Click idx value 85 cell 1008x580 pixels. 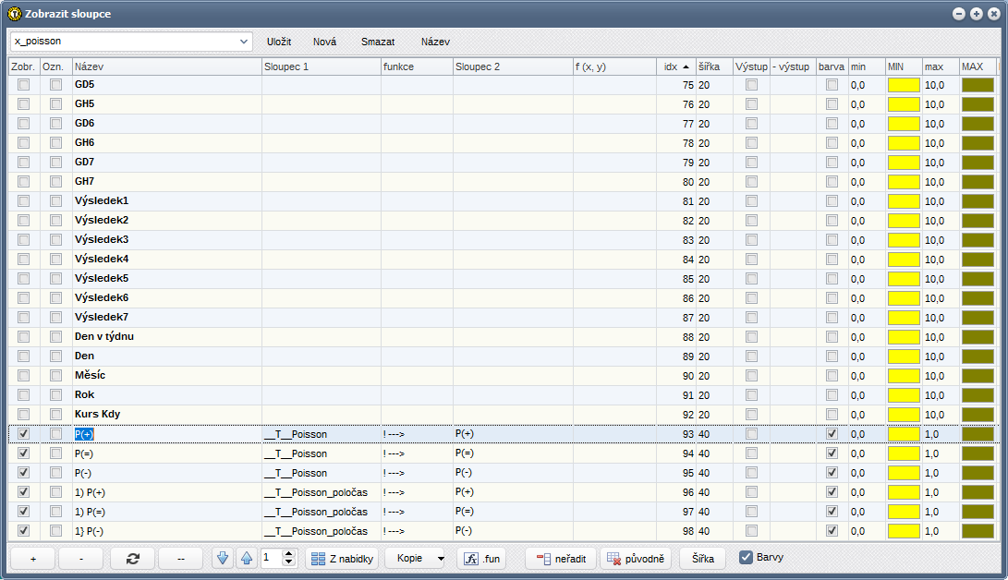tap(676, 279)
